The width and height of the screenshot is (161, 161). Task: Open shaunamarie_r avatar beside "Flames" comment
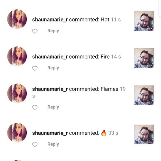(x=17, y=93)
